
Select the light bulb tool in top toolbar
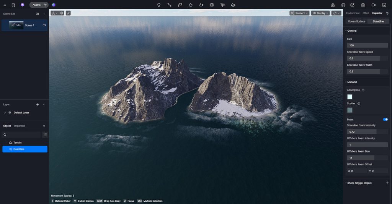tap(159, 5)
